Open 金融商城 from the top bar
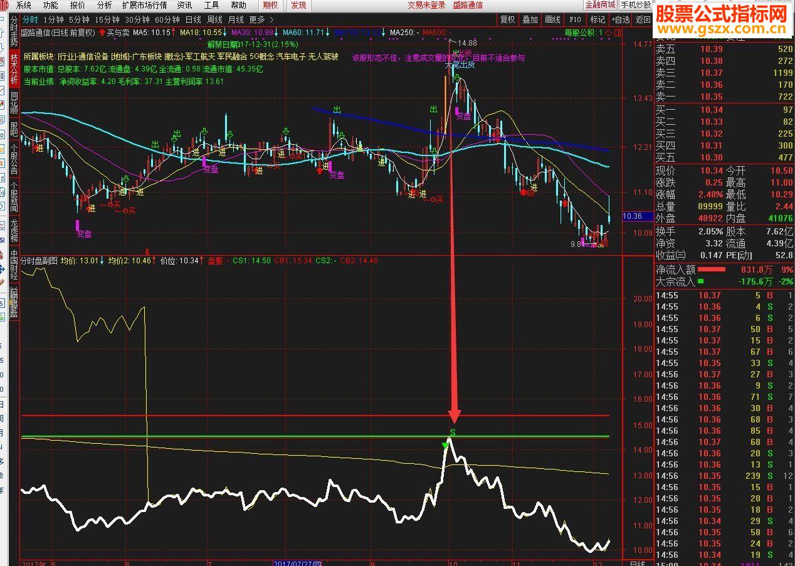 (600, 5)
